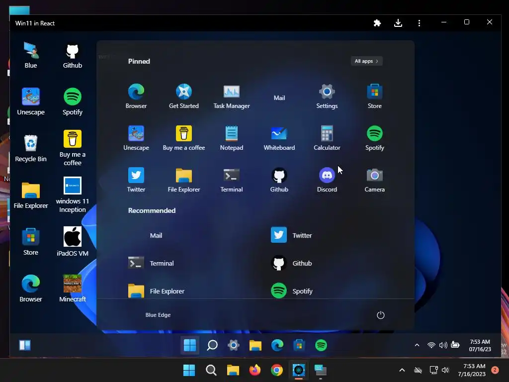The image size is (509, 382).
Task: Select Buy me a coffee desktop icon
Action: tap(73, 148)
